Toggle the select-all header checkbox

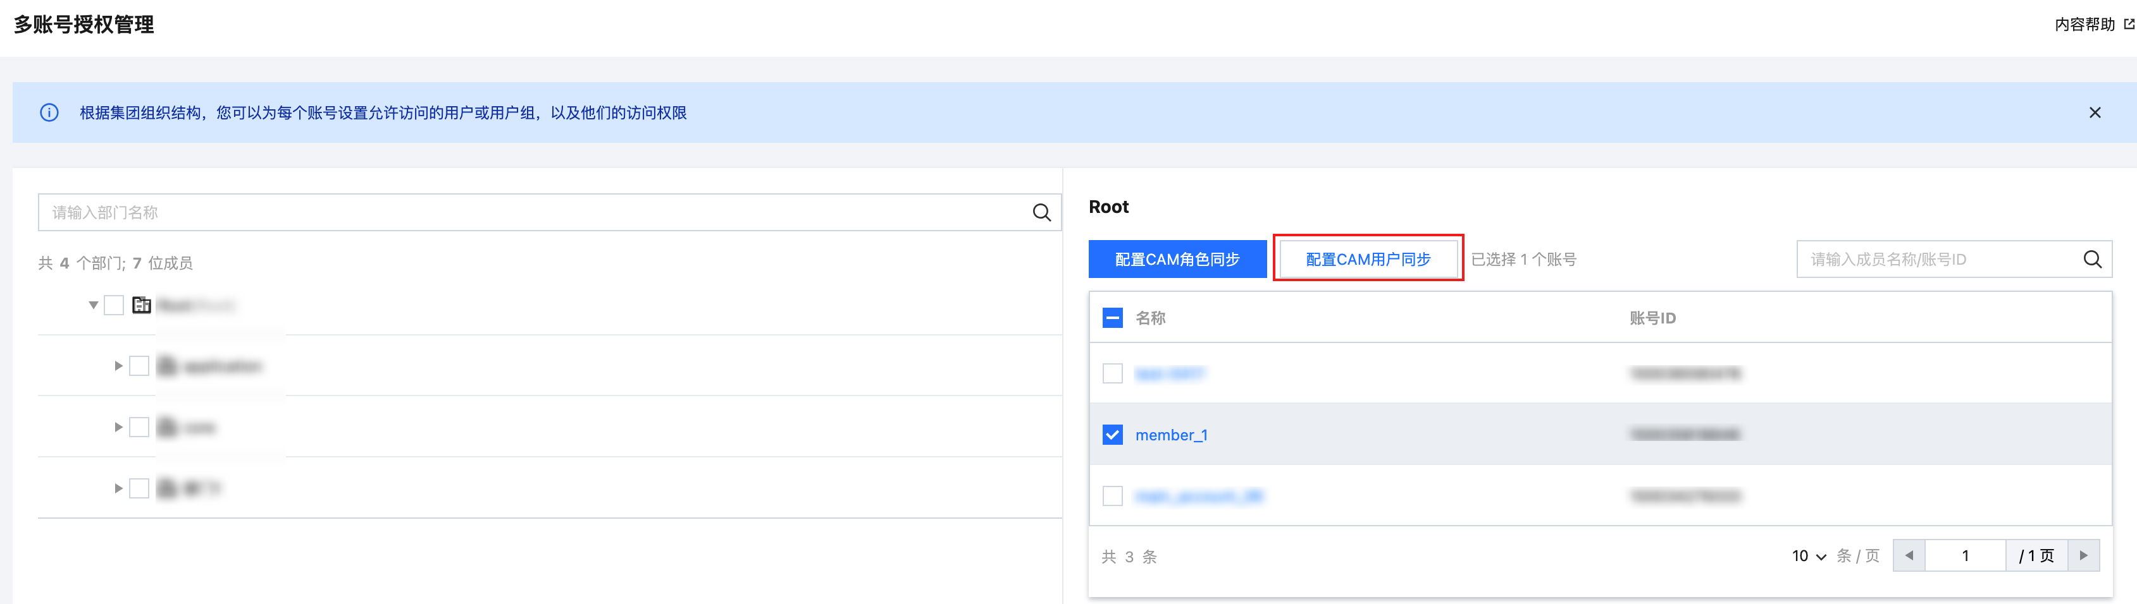[x=1113, y=318]
